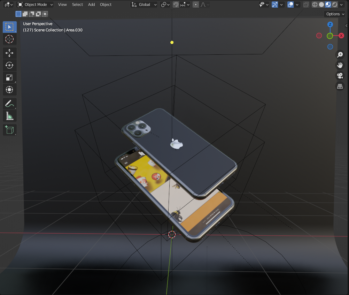
Task: Switch to Wireframe viewport shading
Action: (315, 5)
